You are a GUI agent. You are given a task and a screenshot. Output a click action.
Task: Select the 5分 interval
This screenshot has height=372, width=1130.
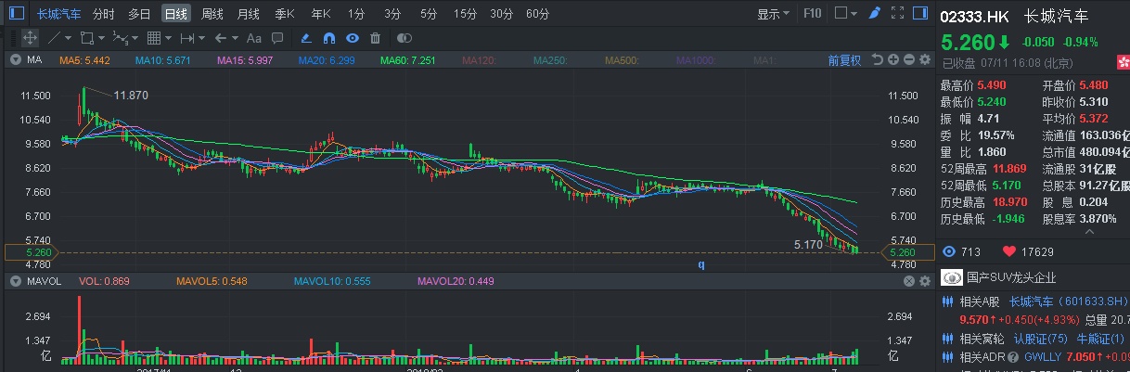pos(428,14)
